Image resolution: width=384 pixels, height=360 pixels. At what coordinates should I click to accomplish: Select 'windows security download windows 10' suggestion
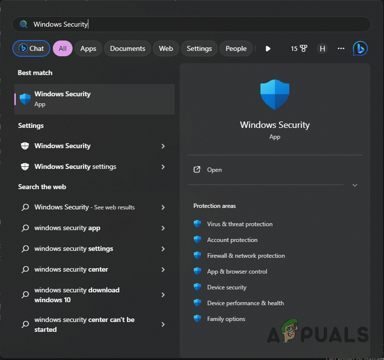click(x=95, y=295)
